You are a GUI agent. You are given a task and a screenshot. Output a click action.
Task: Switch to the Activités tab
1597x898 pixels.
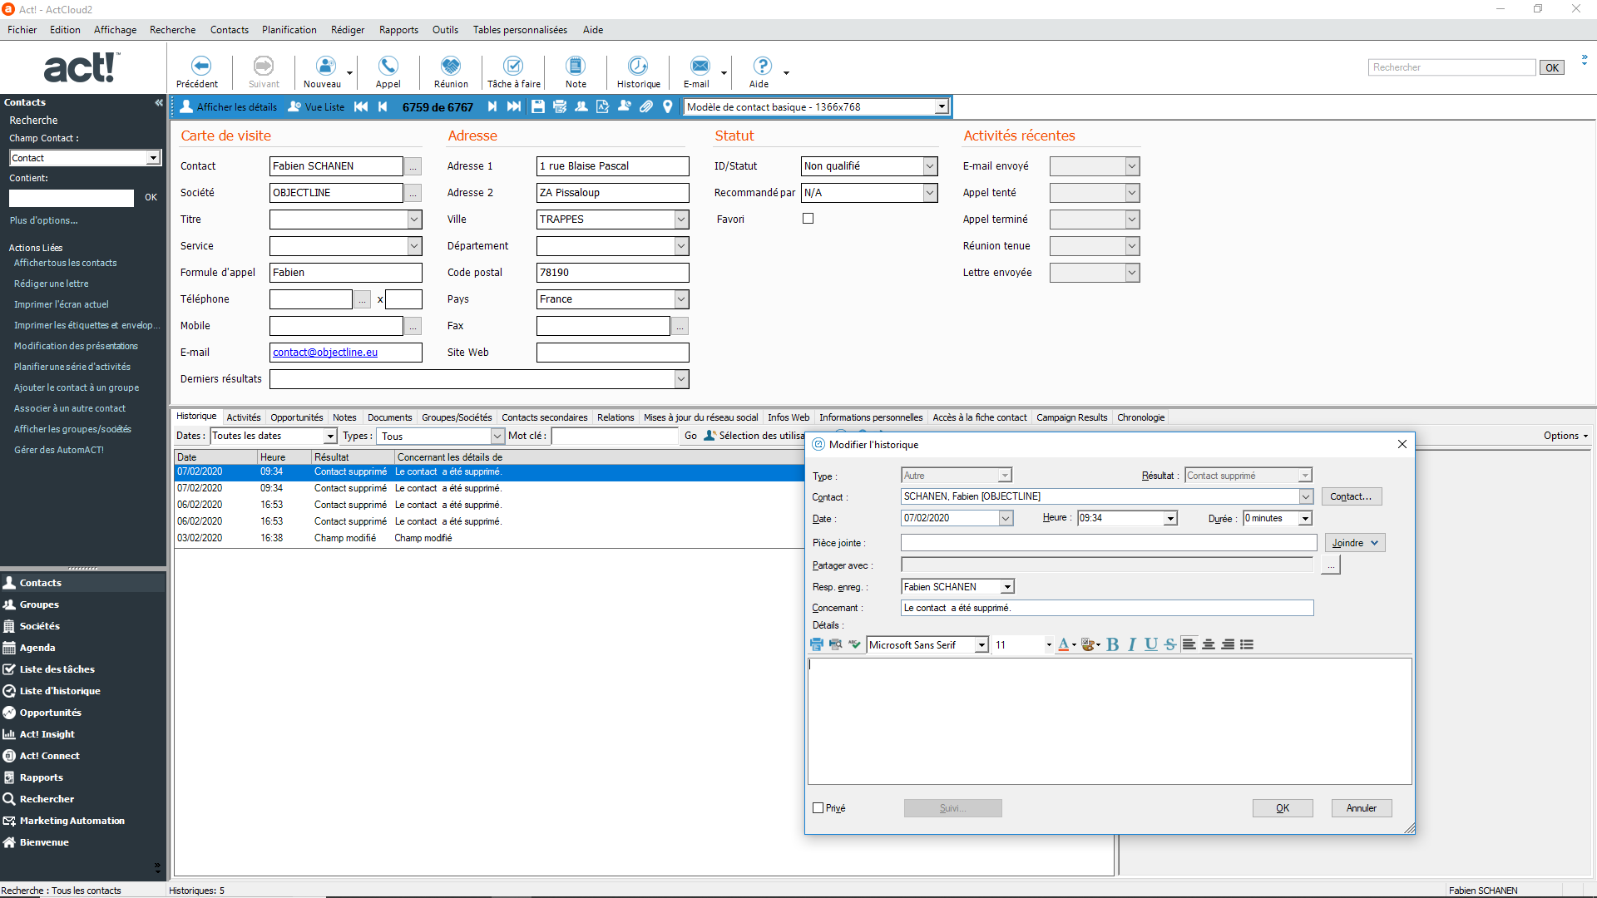244,417
